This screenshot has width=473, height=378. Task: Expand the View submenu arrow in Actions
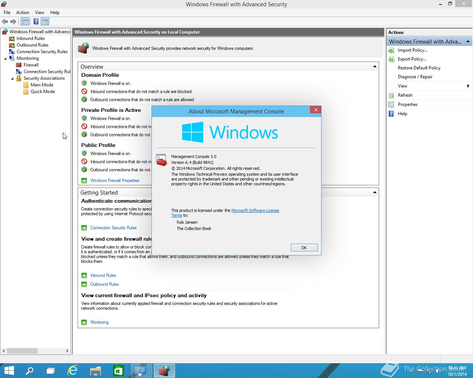coord(468,86)
